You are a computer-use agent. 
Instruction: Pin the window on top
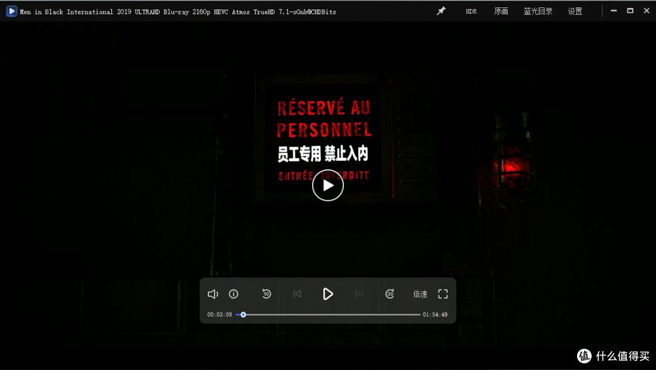441,12
